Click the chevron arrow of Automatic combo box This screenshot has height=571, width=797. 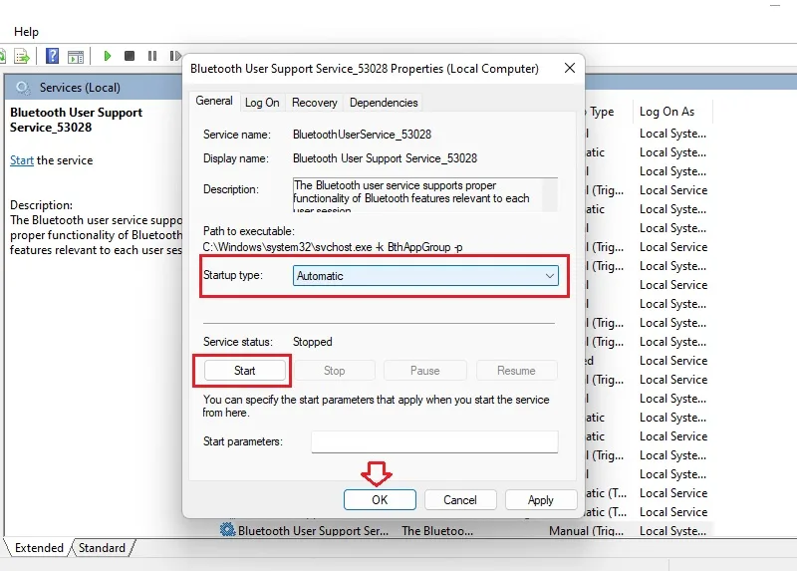(550, 276)
